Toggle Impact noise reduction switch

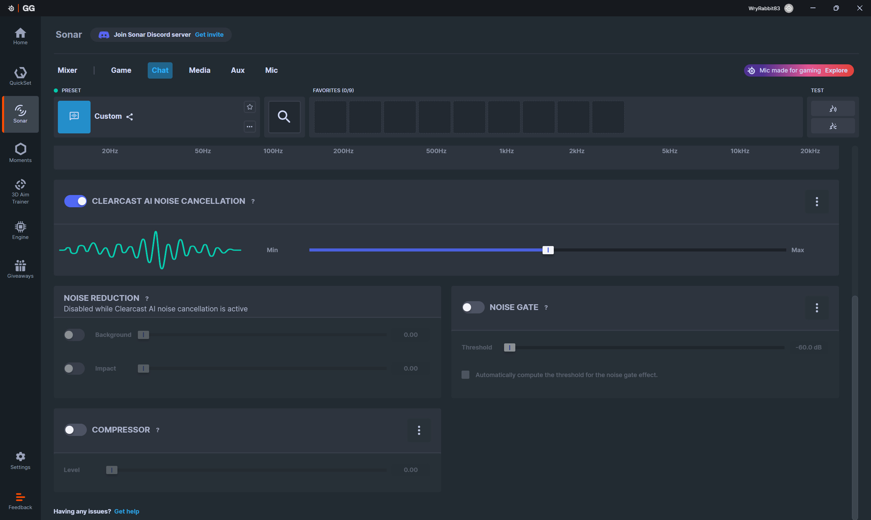[x=74, y=369]
